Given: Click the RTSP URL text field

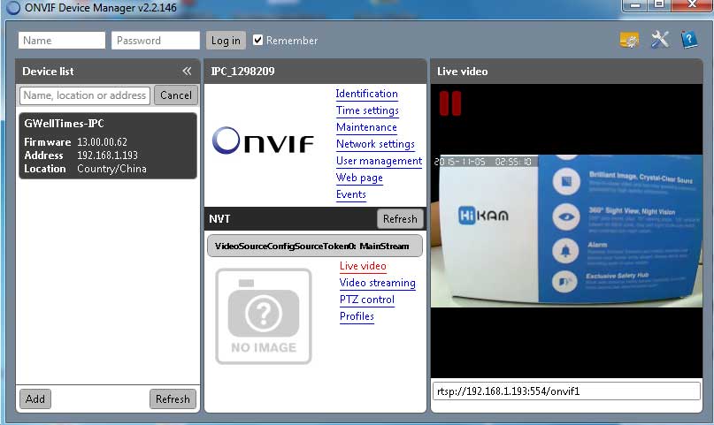Looking at the screenshot, I should pos(566,391).
